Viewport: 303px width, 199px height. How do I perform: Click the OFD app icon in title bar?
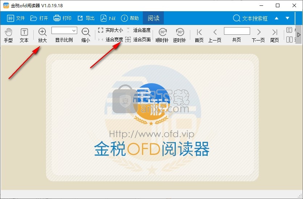click(6, 5)
